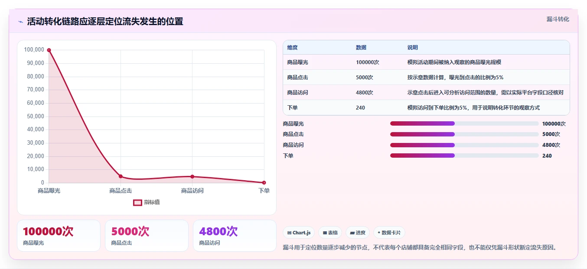Click the 240 table data cell
The width and height of the screenshot is (587, 269).
click(x=360, y=108)
